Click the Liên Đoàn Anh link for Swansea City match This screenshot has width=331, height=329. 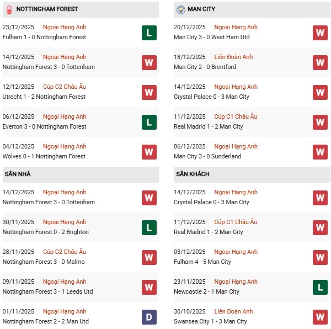[233, 311]
